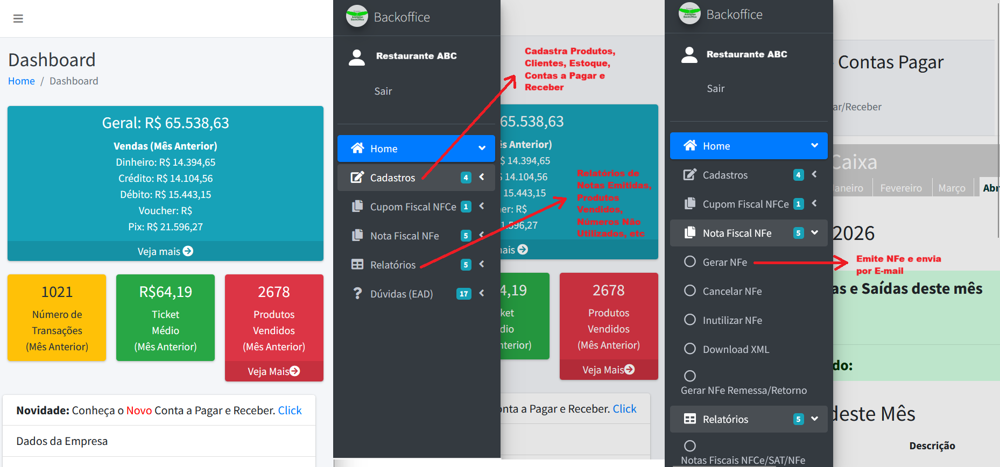Choose the Download XML radio option

[689, 349]
